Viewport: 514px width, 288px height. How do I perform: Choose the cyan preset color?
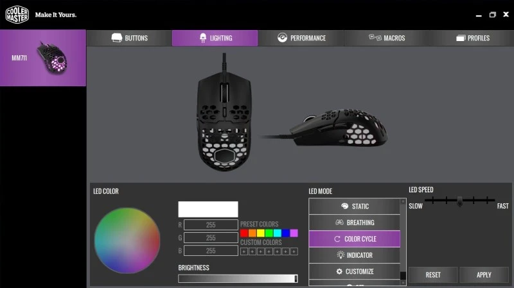278,233
